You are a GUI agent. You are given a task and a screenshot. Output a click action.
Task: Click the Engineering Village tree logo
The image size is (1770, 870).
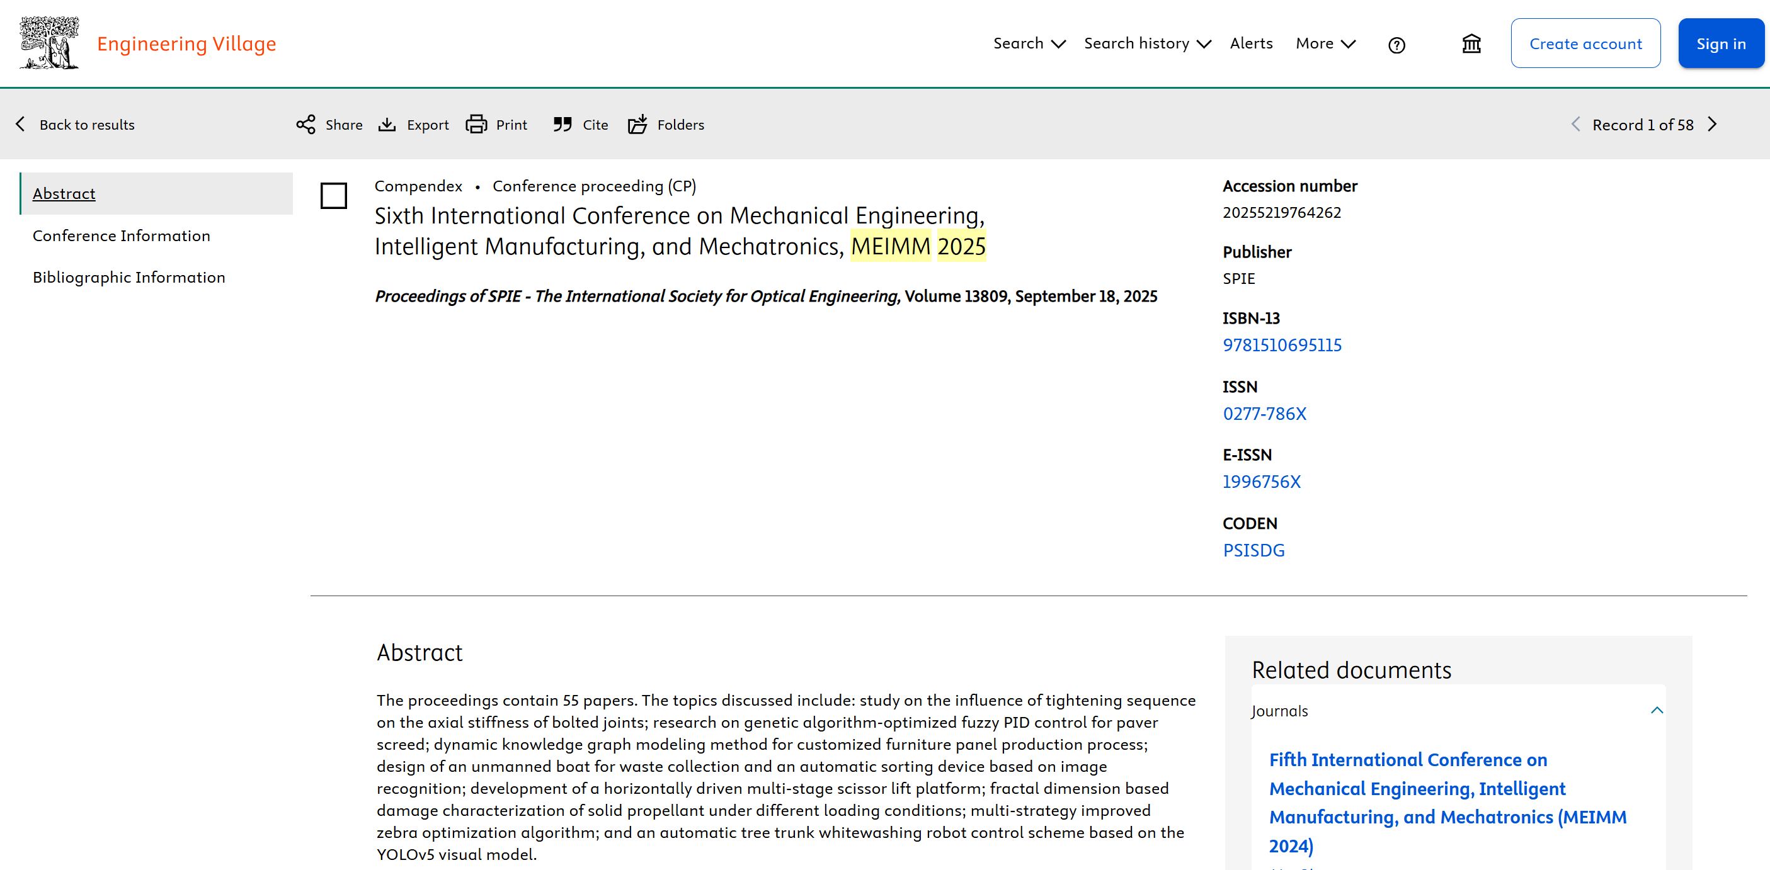coord(49,43)
